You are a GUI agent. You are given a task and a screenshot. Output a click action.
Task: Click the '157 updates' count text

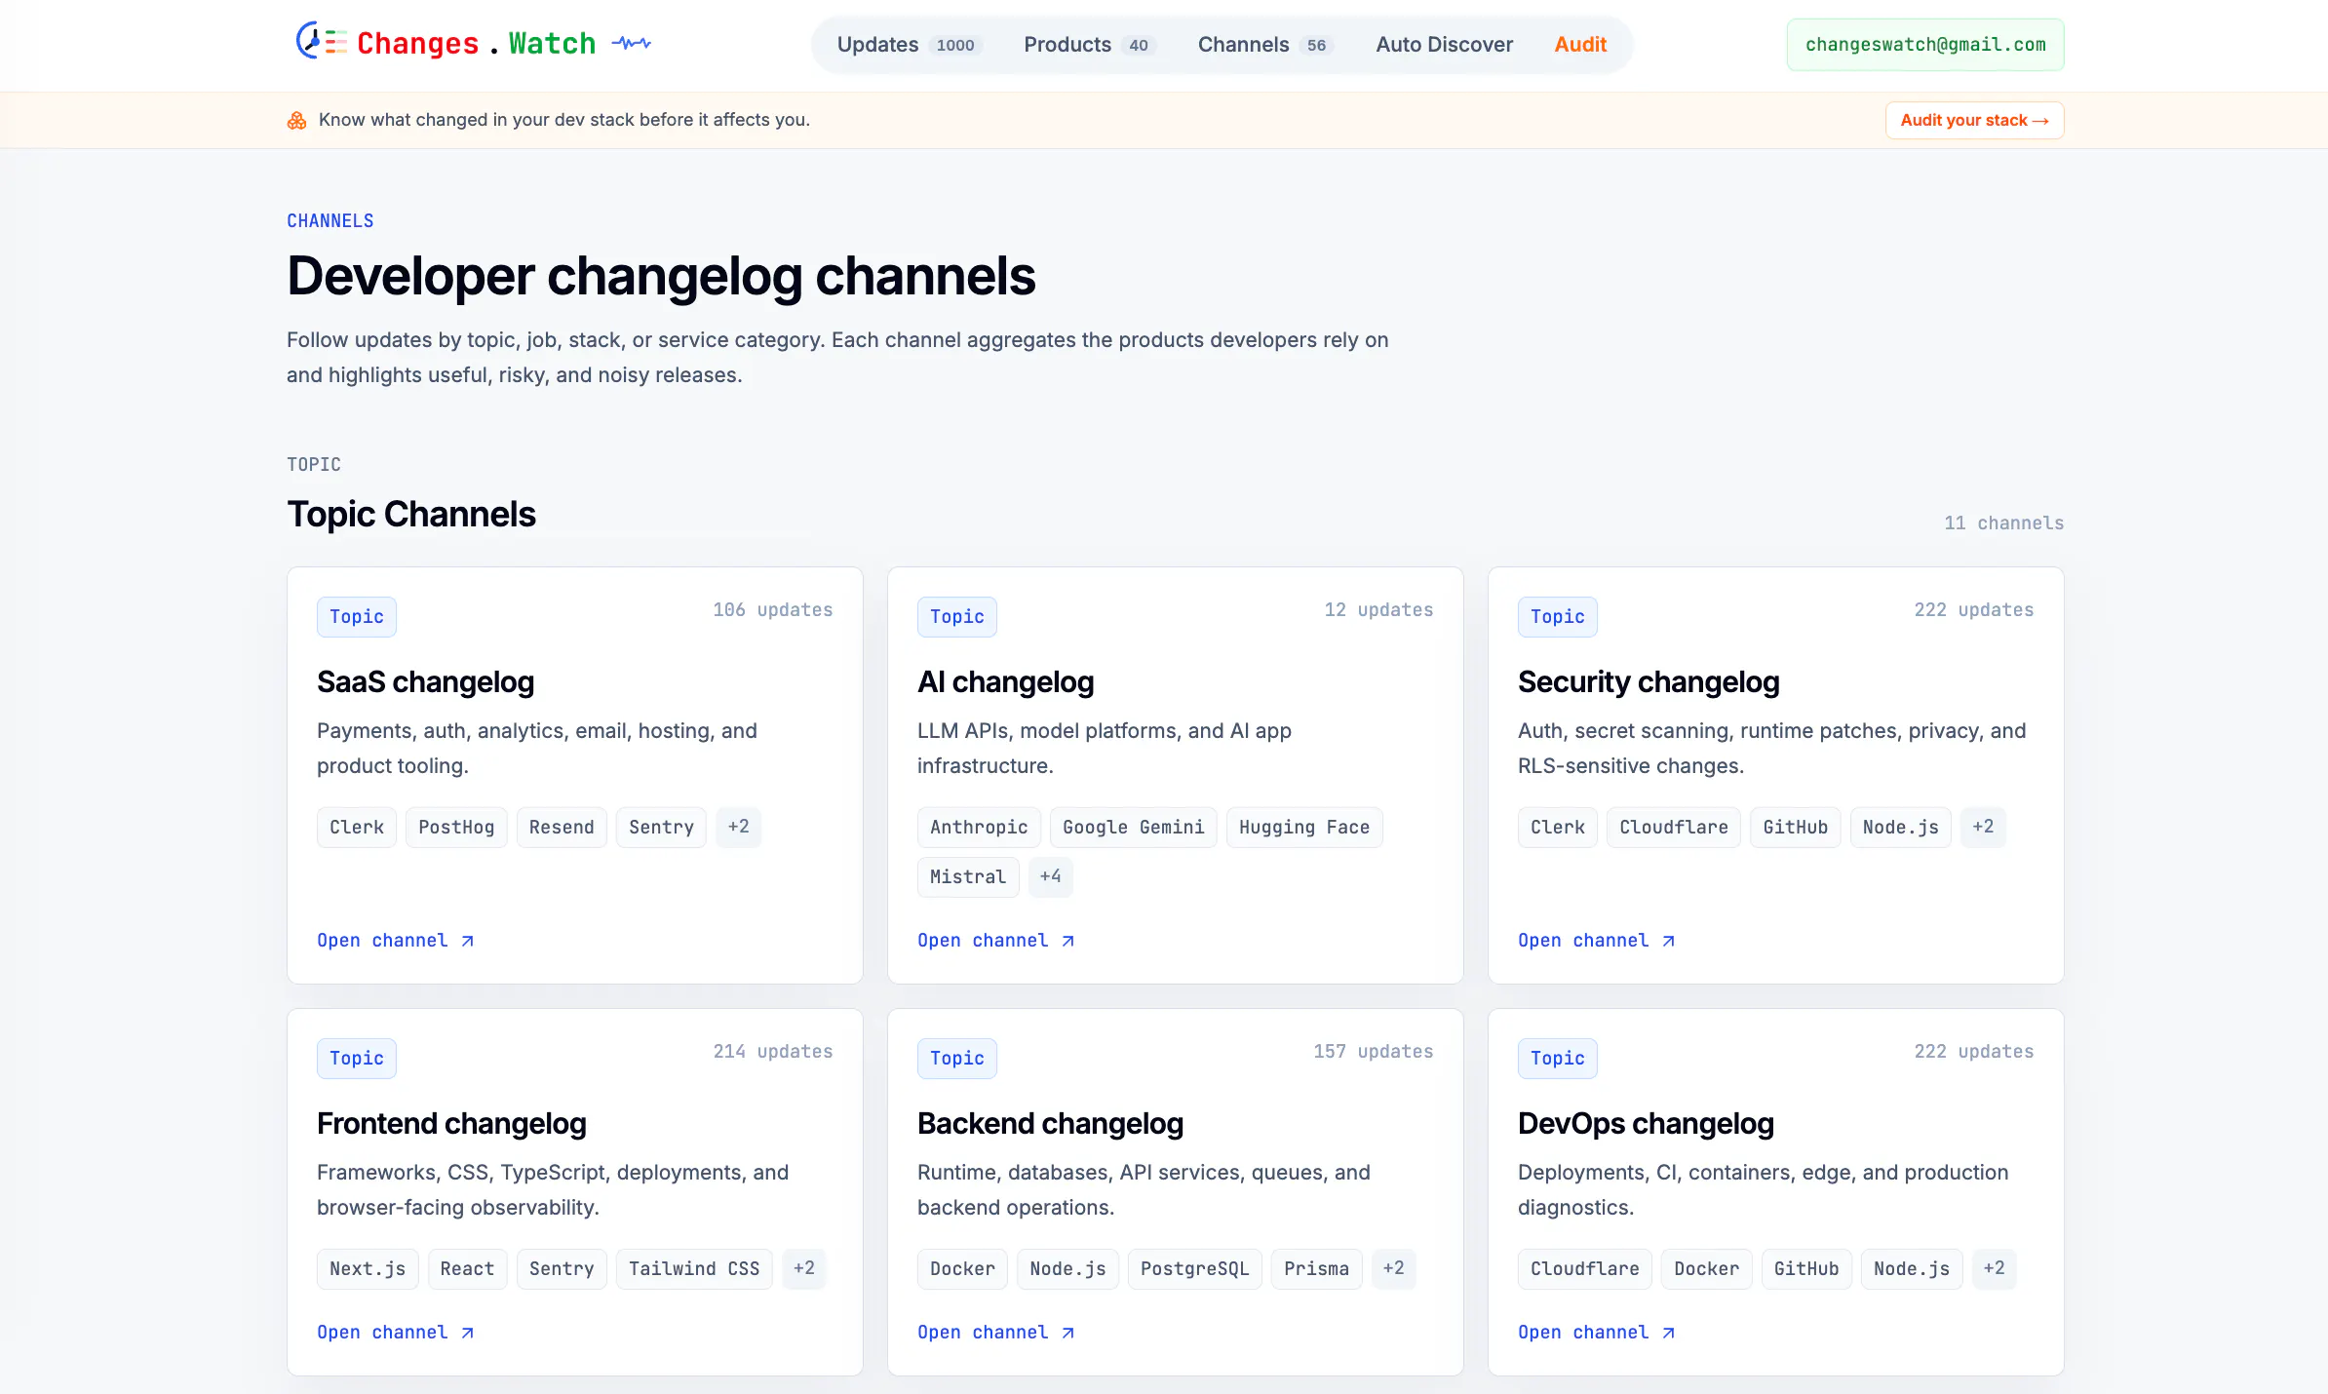(x=1373, y=1052)
